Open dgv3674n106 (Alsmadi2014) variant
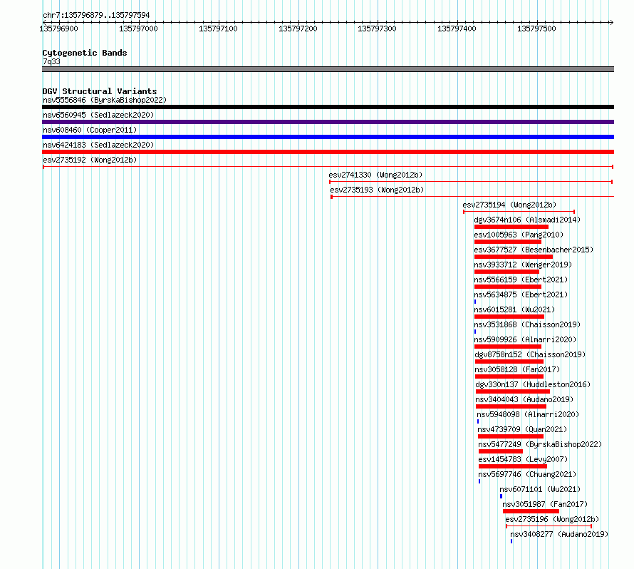Viewport: 634px width, 569px height. [x=527, y=220]
